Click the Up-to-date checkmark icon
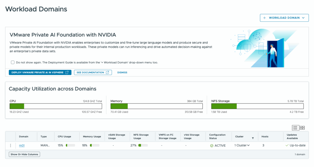The height and width of the screenshot is (167, 314). click(287, 145)
